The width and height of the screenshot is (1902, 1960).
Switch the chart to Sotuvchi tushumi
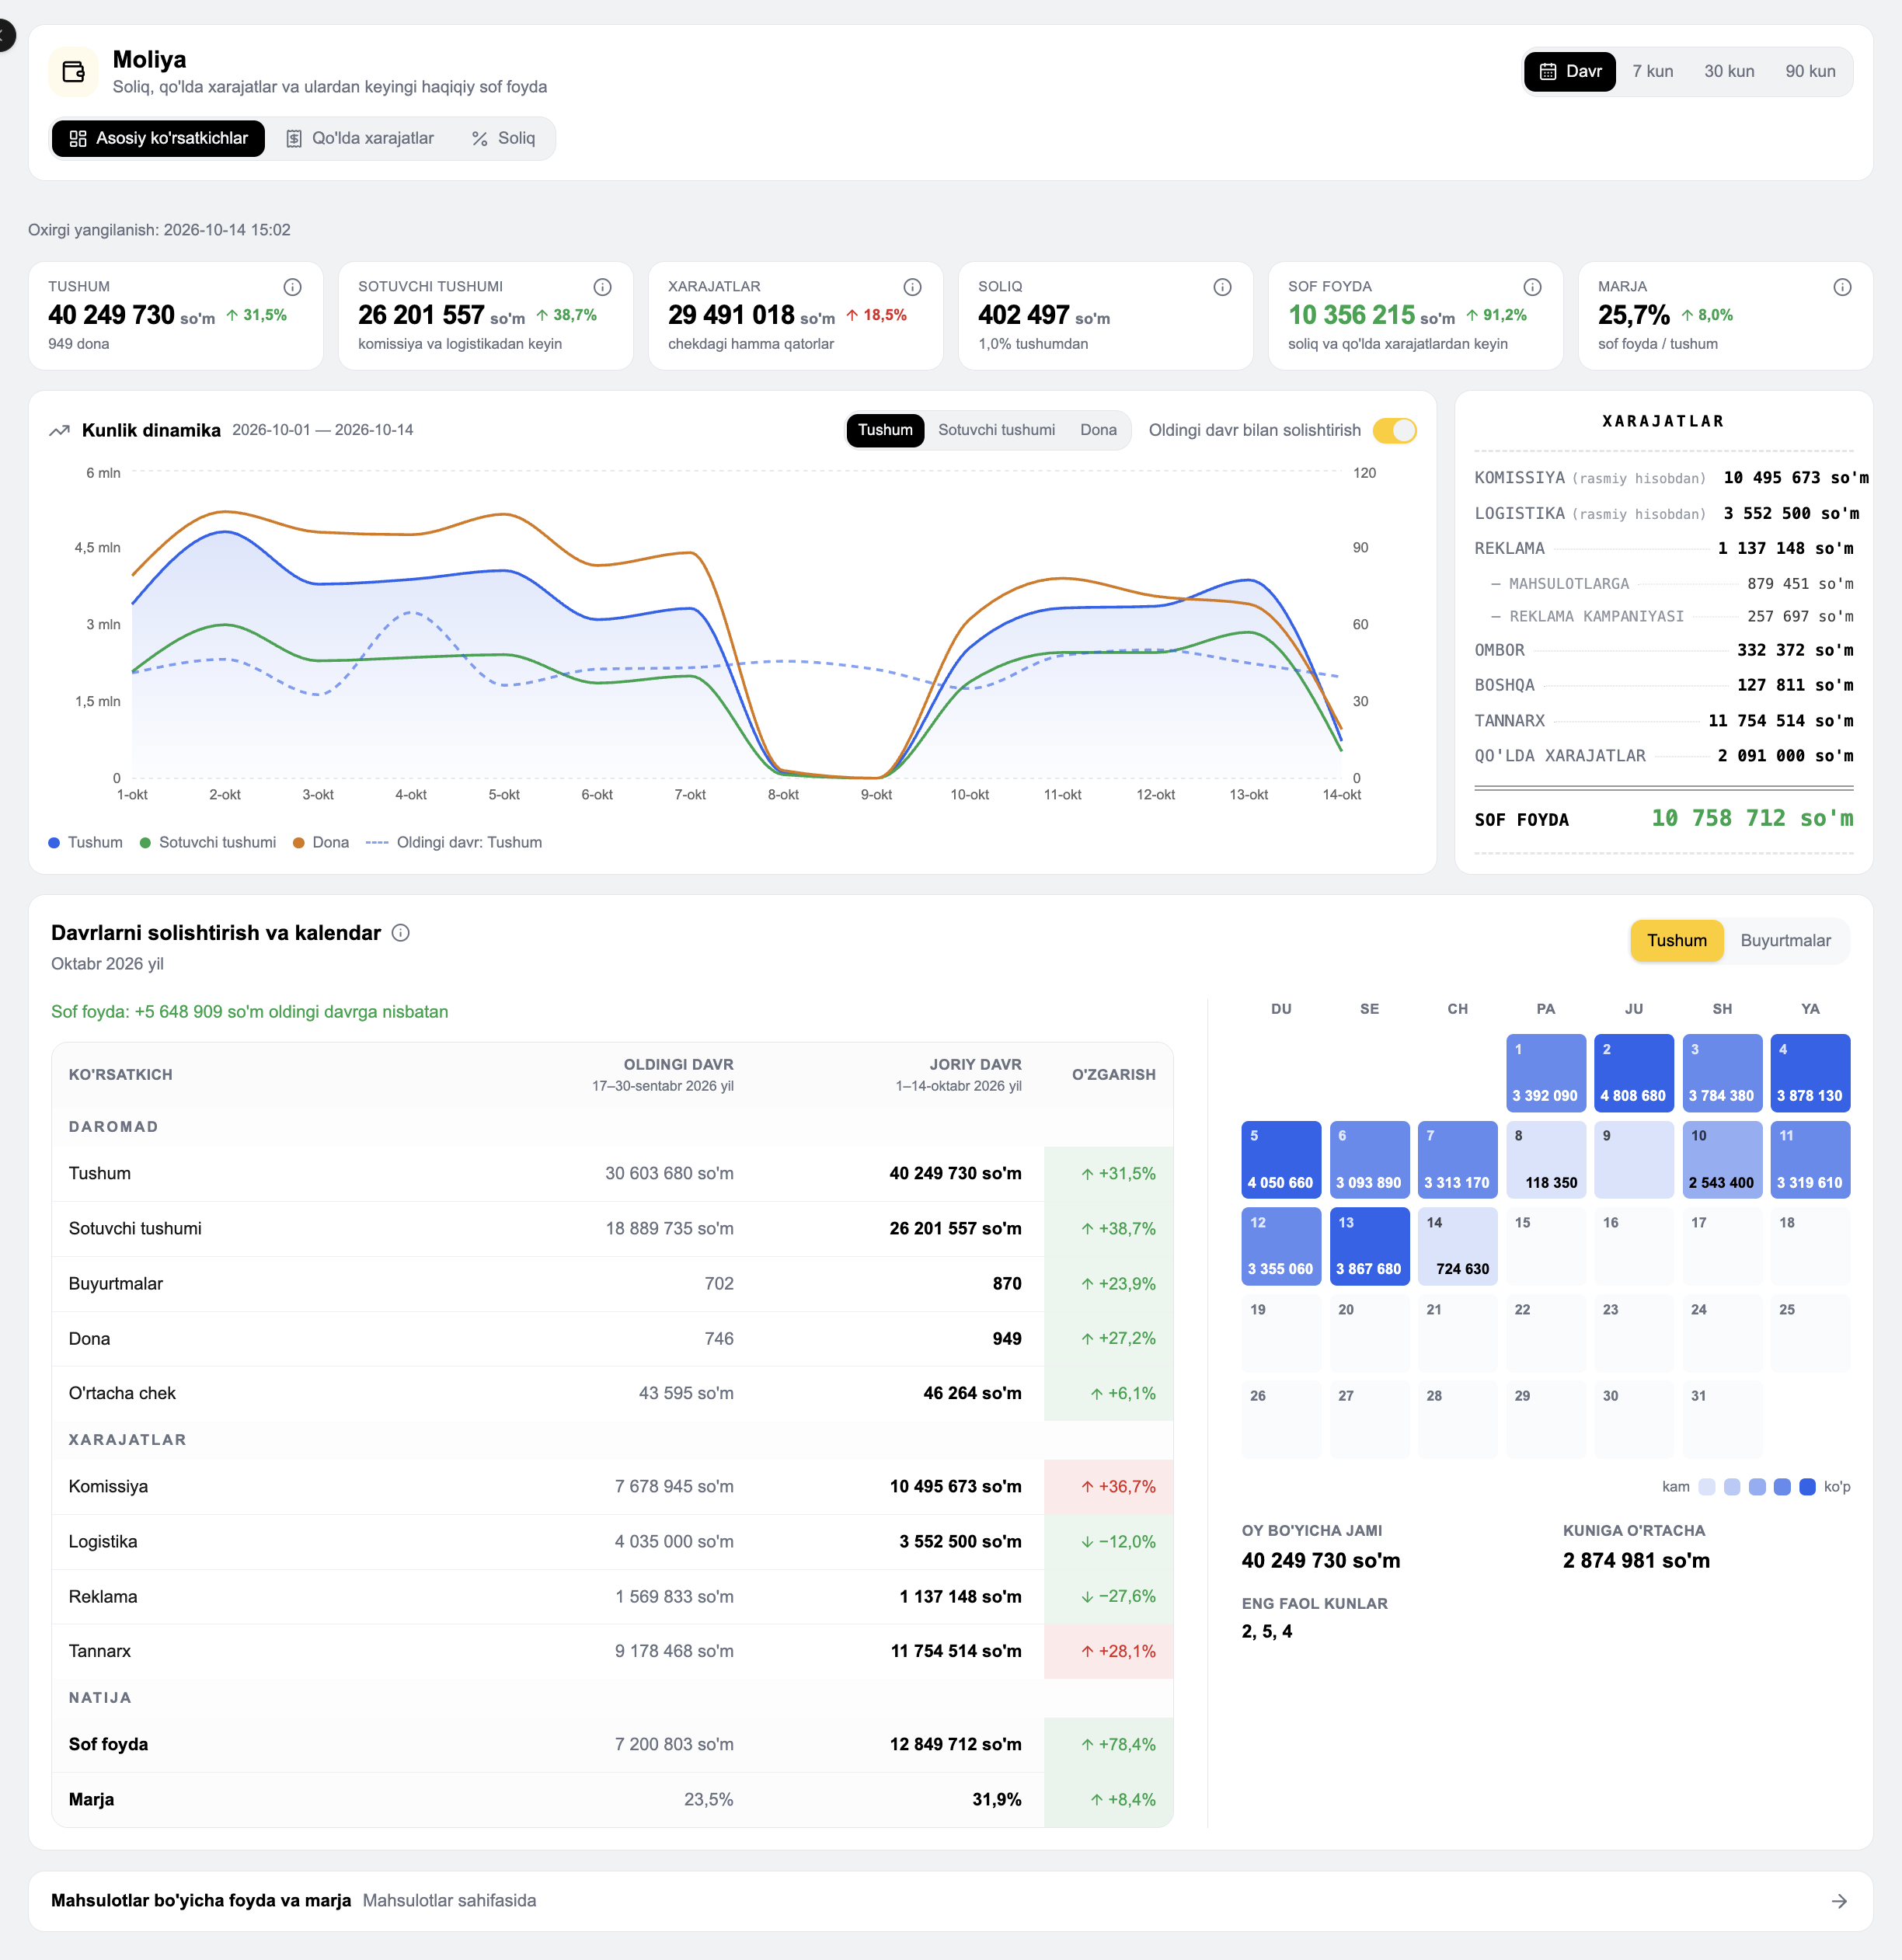996,430
